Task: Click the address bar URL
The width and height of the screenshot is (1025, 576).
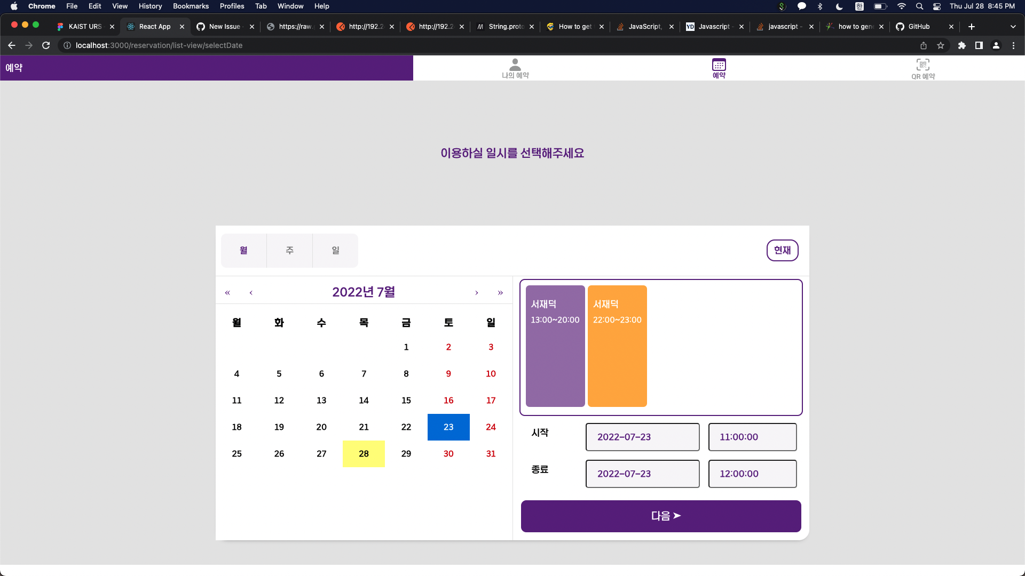Action: click(x=159, y=45)
